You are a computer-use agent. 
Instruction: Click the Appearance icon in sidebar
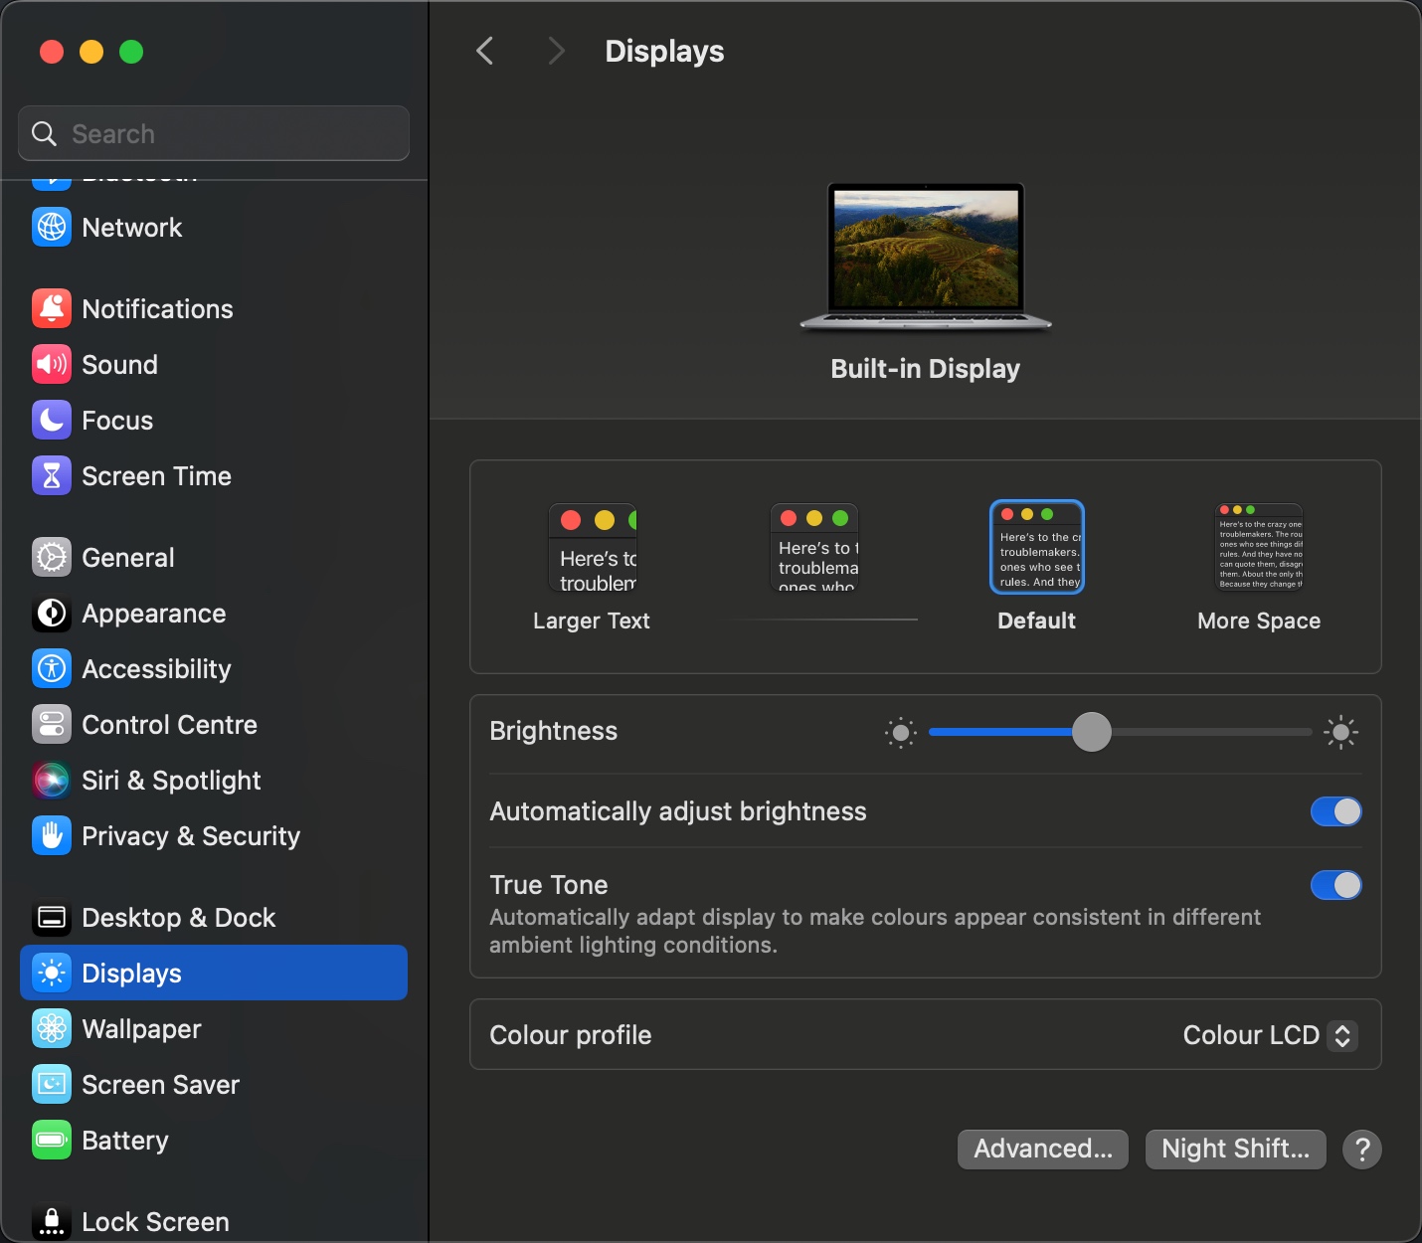point(52,614)
